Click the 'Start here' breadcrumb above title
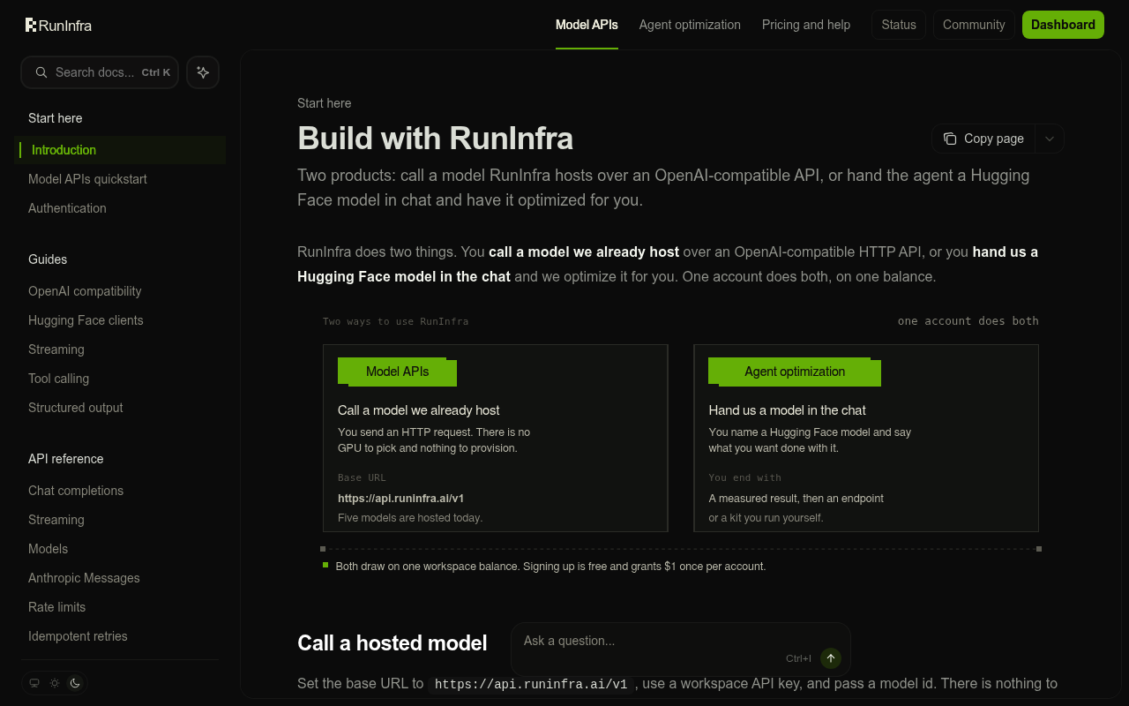 (x=325, y=103)
